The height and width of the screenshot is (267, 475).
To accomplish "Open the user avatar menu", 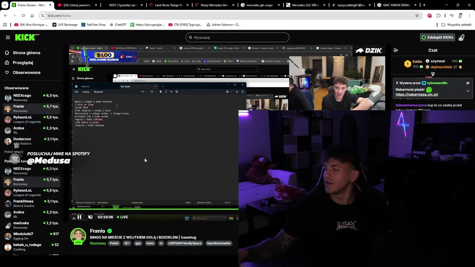I will (x=461, y=37).
